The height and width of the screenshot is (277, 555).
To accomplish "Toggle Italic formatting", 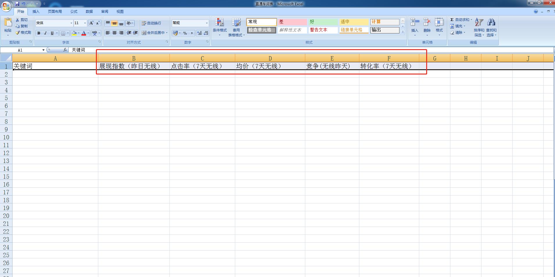I will (x=45, y=33).
